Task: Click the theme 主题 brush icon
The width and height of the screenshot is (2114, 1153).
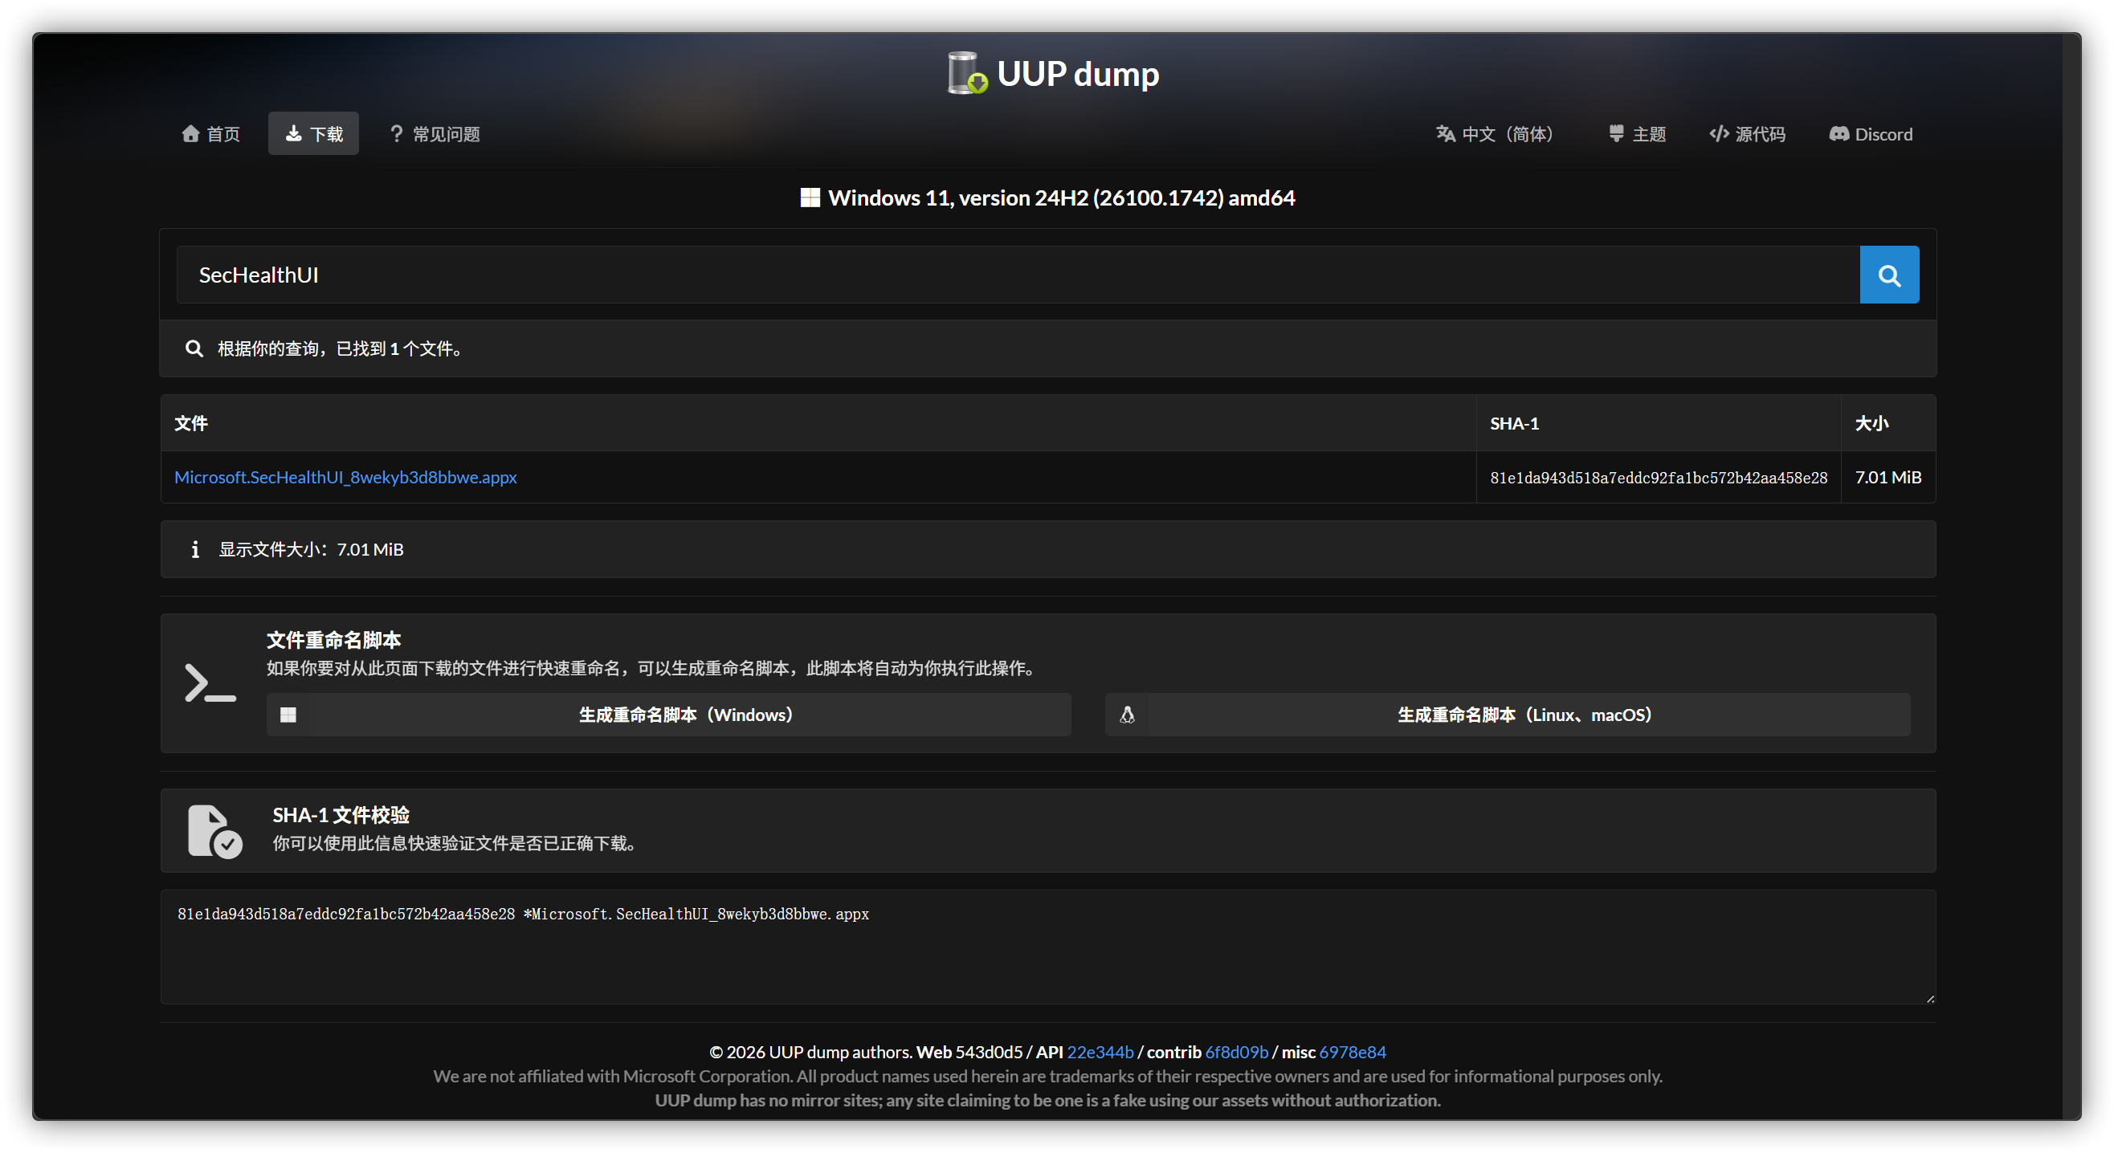Action: pos(1616,134)
